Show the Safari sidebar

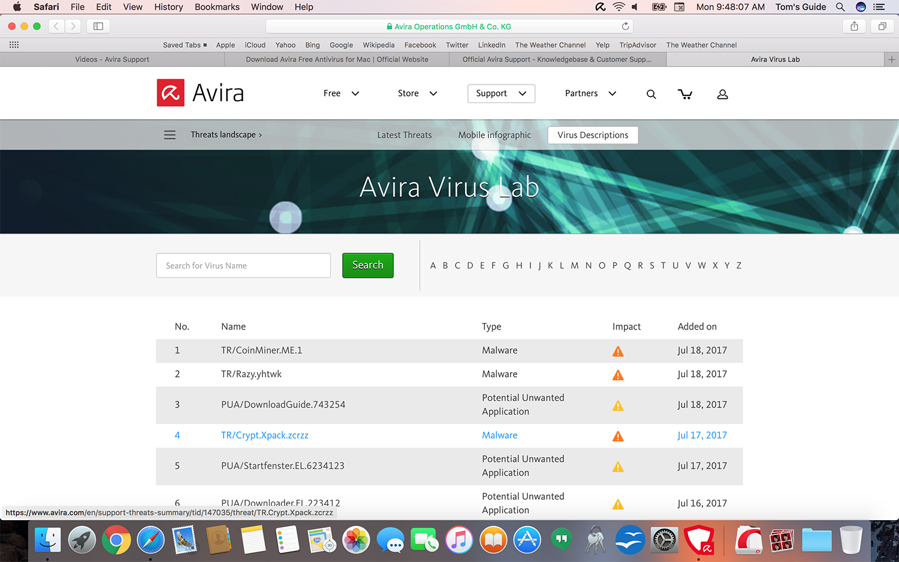point(98,26)
